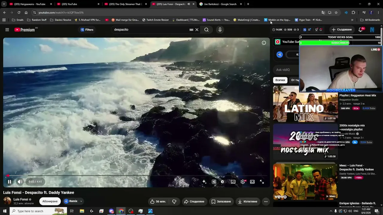
Task: Open Chrome three-dot menu
Action: click(379, 13)
